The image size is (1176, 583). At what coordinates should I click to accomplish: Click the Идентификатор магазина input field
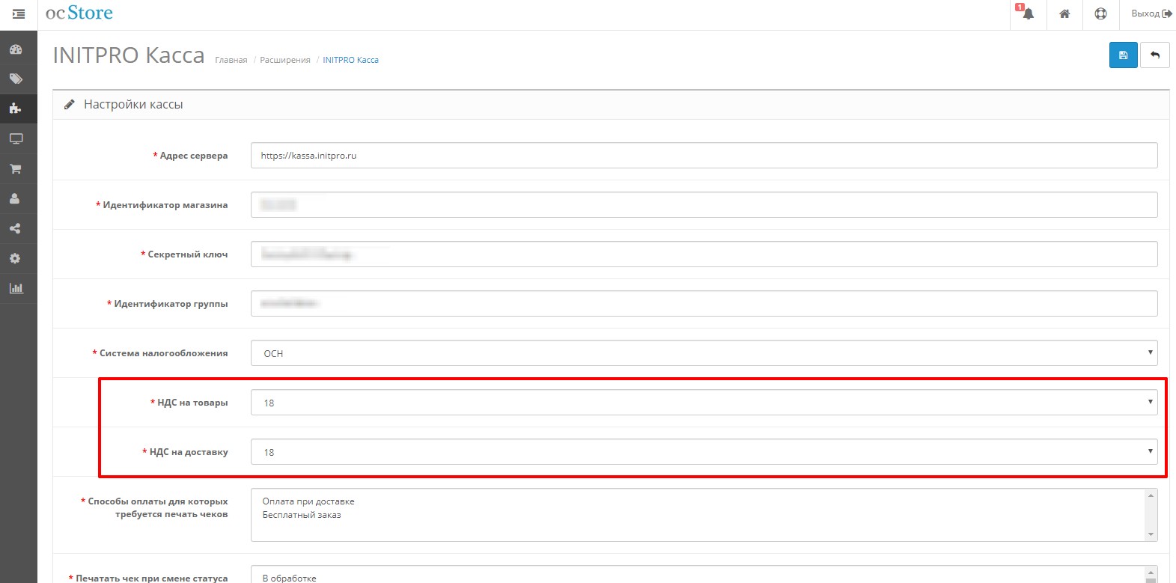704,205
